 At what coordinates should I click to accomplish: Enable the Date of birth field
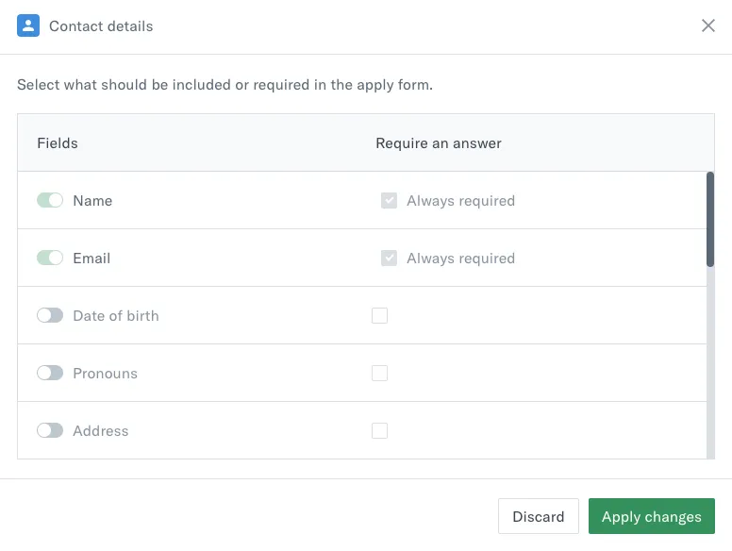(x=50, y=315)
